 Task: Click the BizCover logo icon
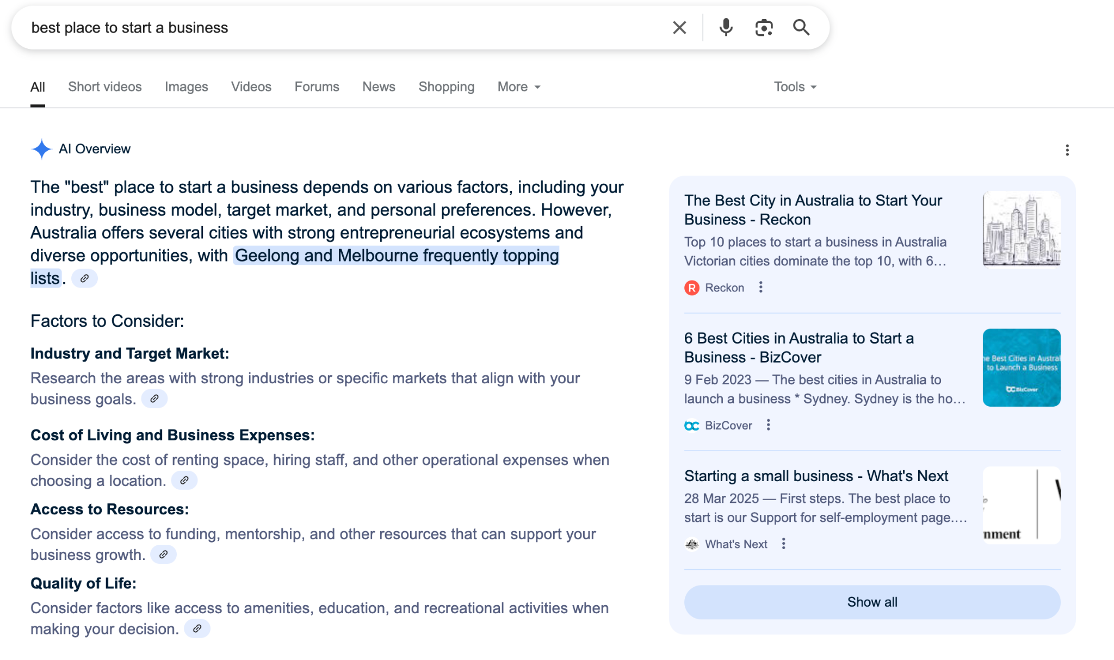click(692, 426)
